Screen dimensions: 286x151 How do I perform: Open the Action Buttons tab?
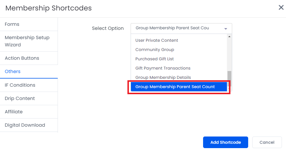click(22, 58)
